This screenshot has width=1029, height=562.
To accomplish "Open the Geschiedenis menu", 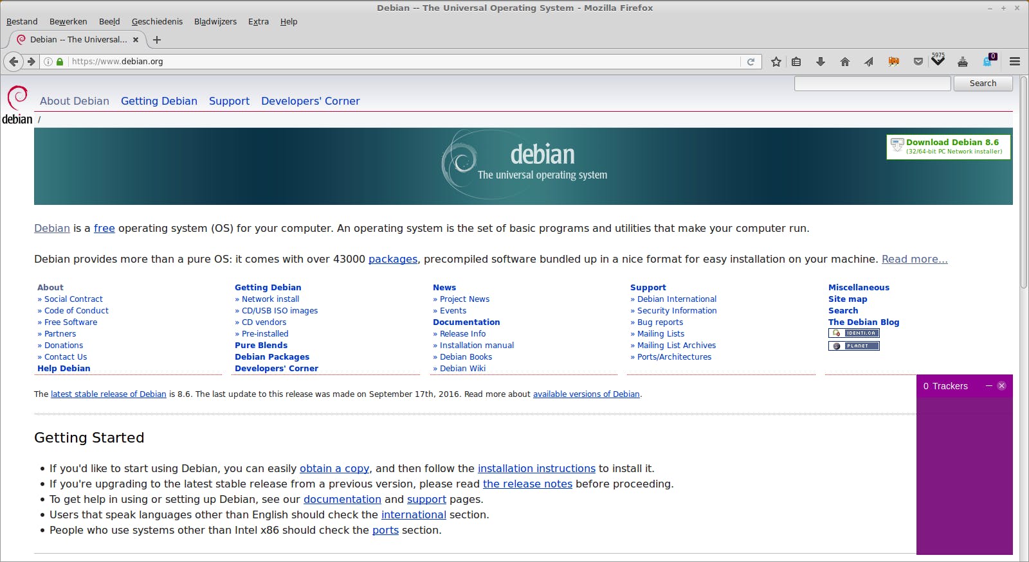I will (157, 22).
